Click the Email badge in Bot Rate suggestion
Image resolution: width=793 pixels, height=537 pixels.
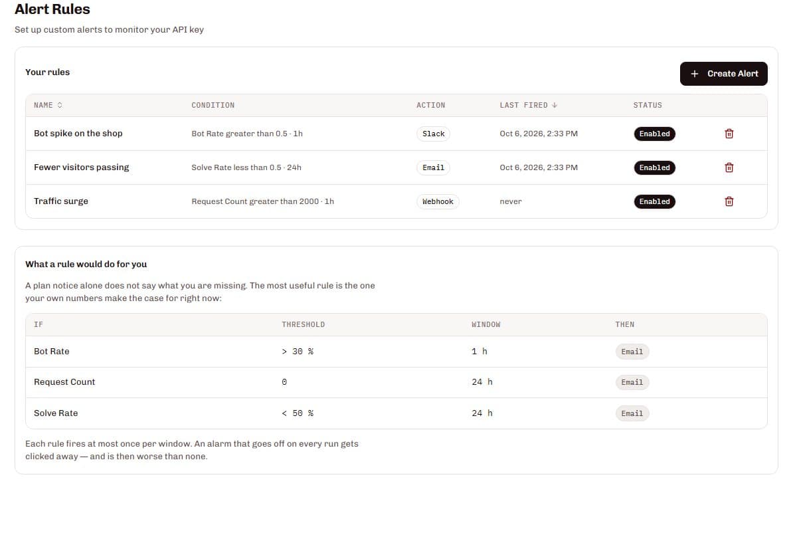[x=632, y=352]
